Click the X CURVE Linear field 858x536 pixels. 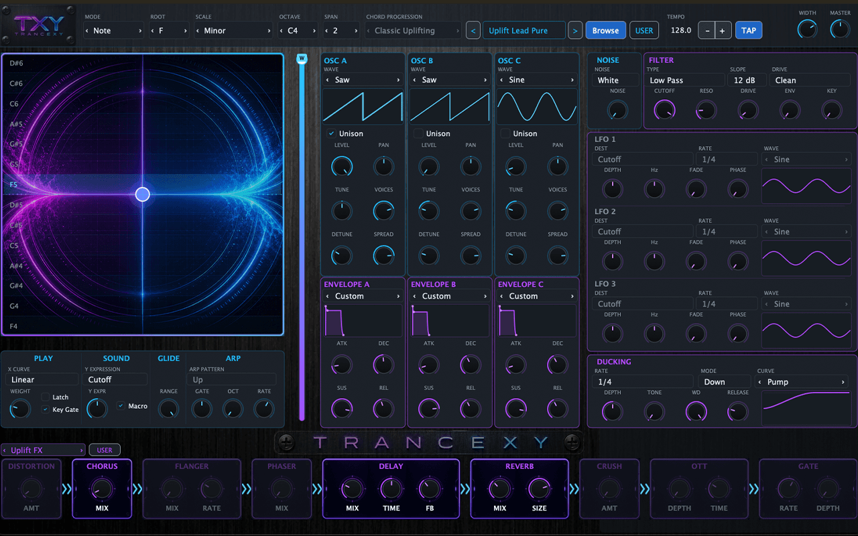44,379
